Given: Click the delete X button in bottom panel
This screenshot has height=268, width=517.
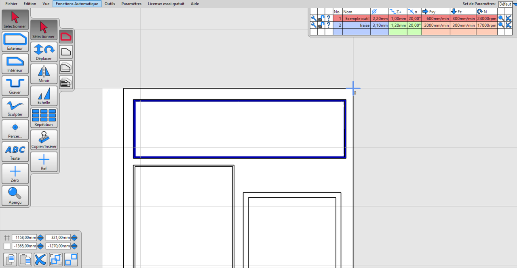Looking at the screenshot, I should [40, 260].
